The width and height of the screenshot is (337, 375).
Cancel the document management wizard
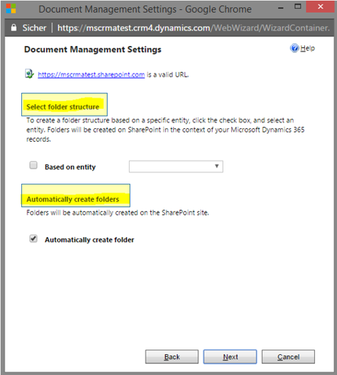click(x=288, y=357)
